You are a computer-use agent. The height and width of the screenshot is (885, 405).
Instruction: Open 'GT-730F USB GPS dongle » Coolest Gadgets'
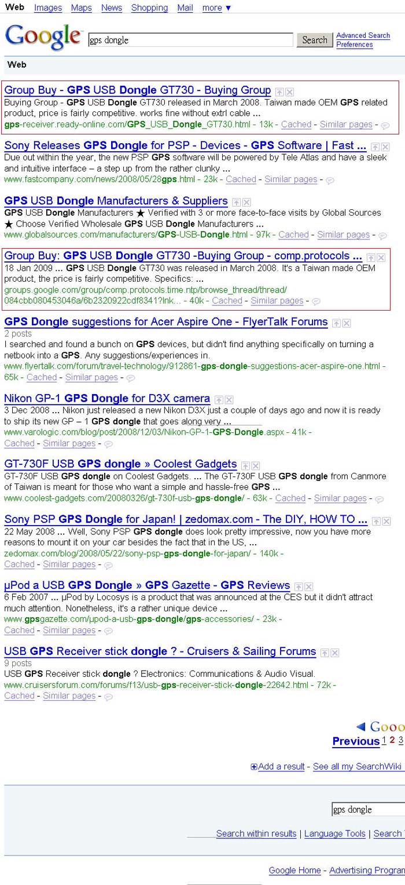pyautogui.click(x=120, y=464)
